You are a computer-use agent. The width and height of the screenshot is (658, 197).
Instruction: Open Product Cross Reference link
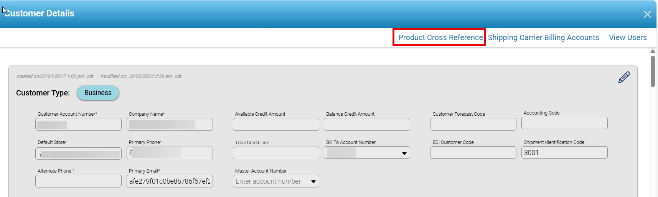(x=440, y=37)
